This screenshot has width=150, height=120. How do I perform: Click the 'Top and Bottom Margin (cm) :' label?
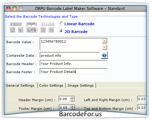110,109
